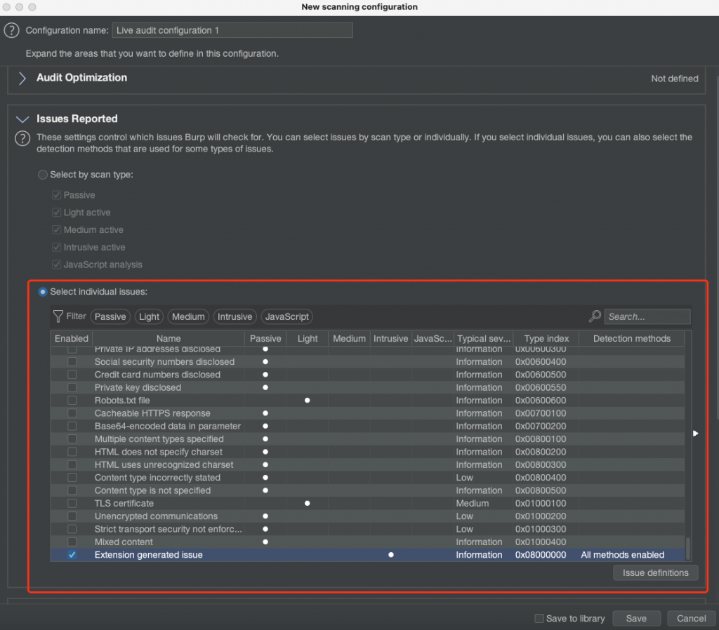This screenshot has height=630, width=719.
Task: Apply the Medium filter
Action: pos(188,316)
